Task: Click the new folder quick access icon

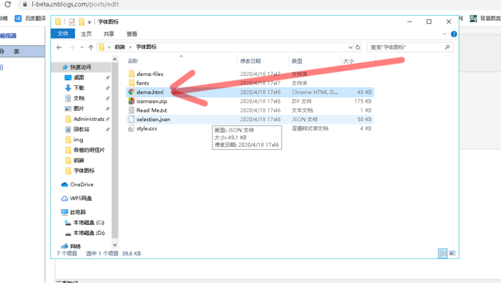Action: (82, 21)
